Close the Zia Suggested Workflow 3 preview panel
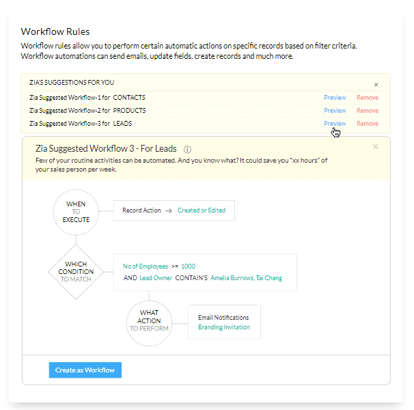The height and width of the screenshot is (410, 414). tap(375, 147)
